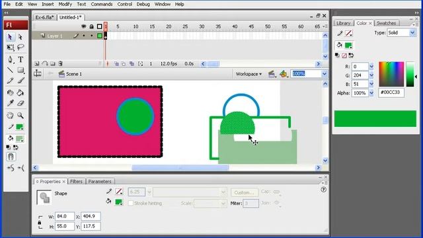The image size is (423, 238).
Task: Toggle Layer 1 lock dot
Action: tap(92, 36)
